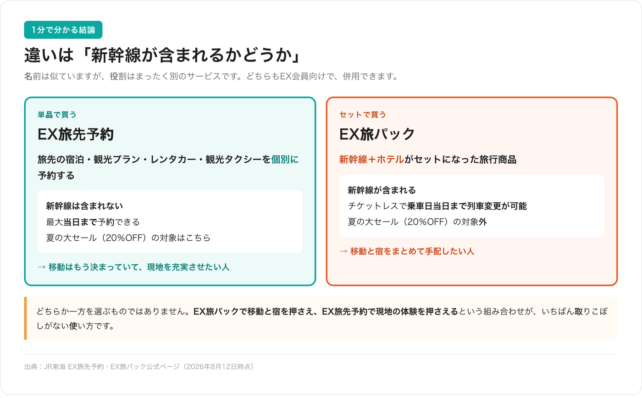Click the note starting 'どちらか一方を選ぶものではありません'
Viewport: 642px width, 398px height.
(322, 319)
